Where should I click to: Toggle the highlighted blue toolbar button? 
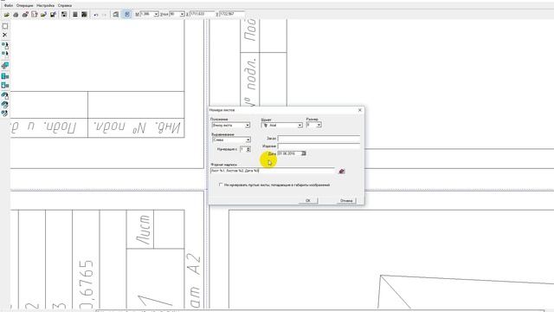coord(127,15)
